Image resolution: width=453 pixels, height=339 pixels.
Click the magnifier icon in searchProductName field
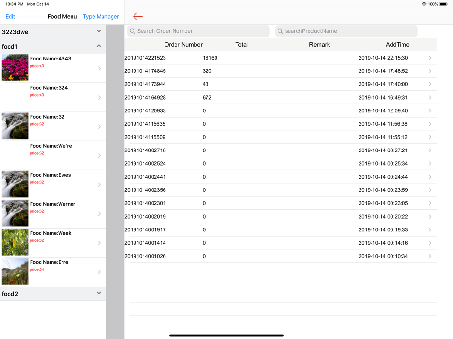coord(280,31)
